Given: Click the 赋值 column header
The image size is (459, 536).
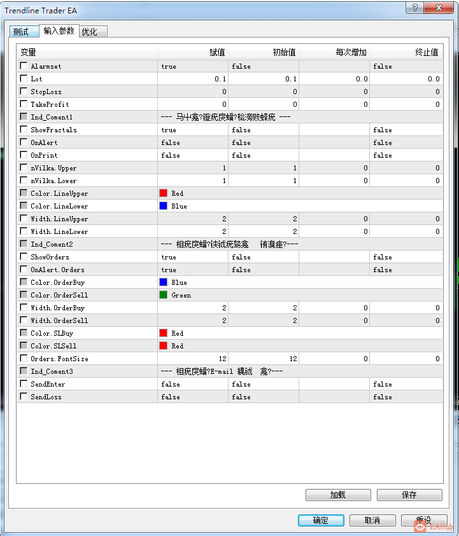Looking at the screenshot, I should click(194, 52).
